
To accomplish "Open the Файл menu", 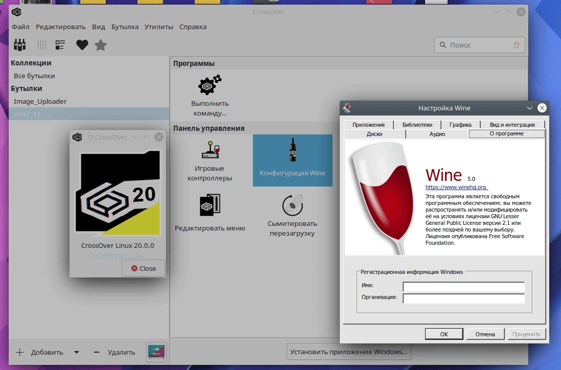I will click(20, 27).
